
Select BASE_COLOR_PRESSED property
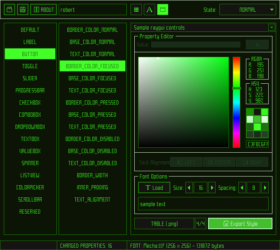pyautogui.click(x=92, y=115)
